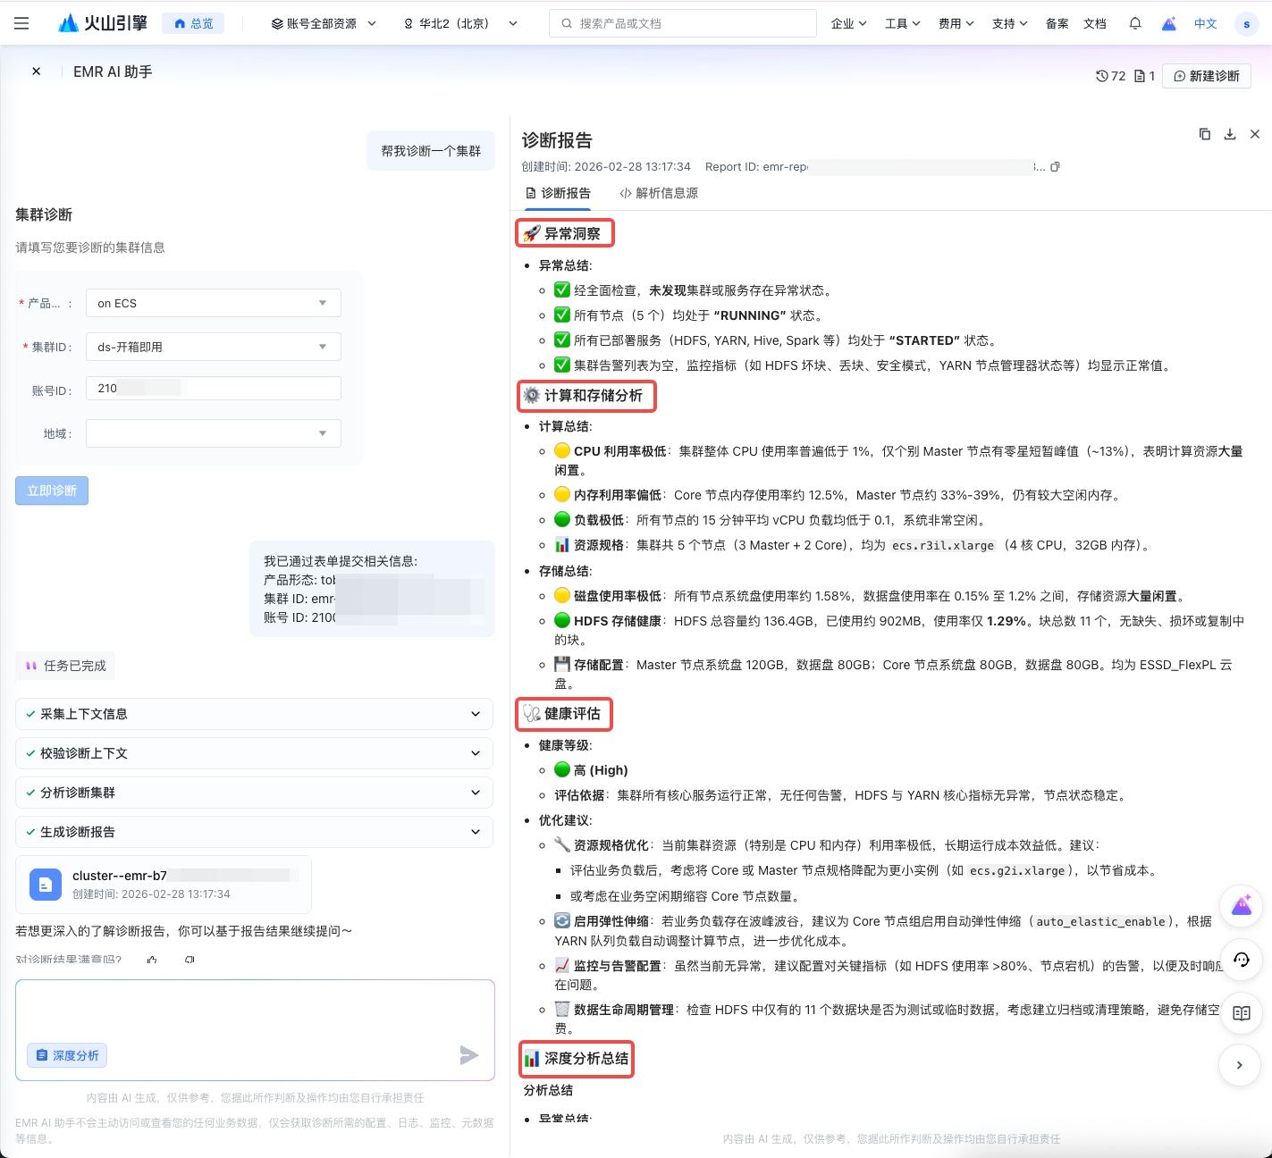Viewport: 1272px width, 1158px height.
Task: Open the user avatar menu
Action: point(1246,24)
